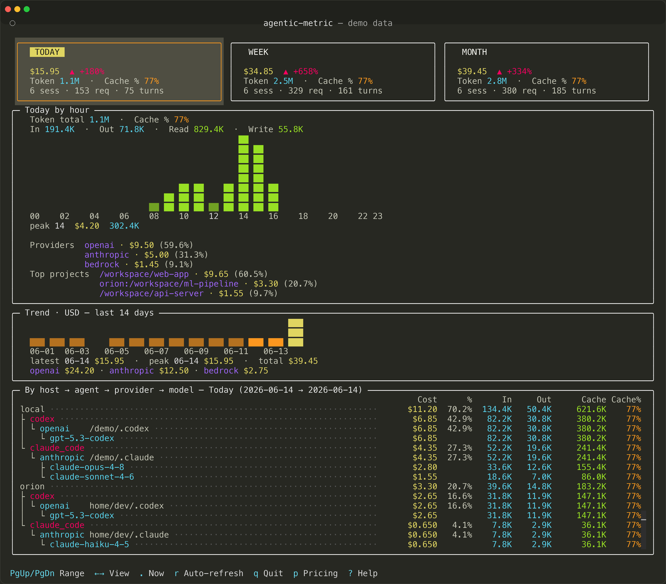This screenshot has height=584, width=666.
Task: Click the peak 14 $4.20 summary
Action: click(x=84, y=226)
